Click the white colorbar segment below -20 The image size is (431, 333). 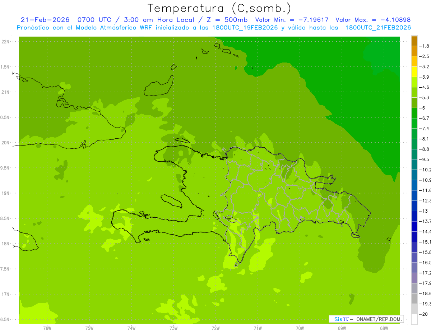[x=414, y=319]
